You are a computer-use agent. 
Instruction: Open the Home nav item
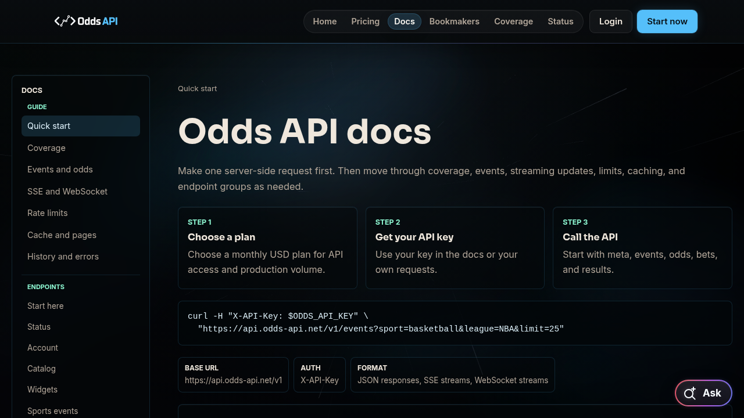pyautogui.click(x=325, y=21)
